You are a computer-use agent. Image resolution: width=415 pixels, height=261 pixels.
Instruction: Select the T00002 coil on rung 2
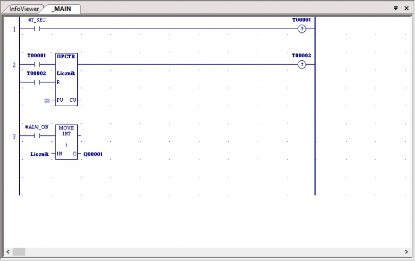click(302, 65)
